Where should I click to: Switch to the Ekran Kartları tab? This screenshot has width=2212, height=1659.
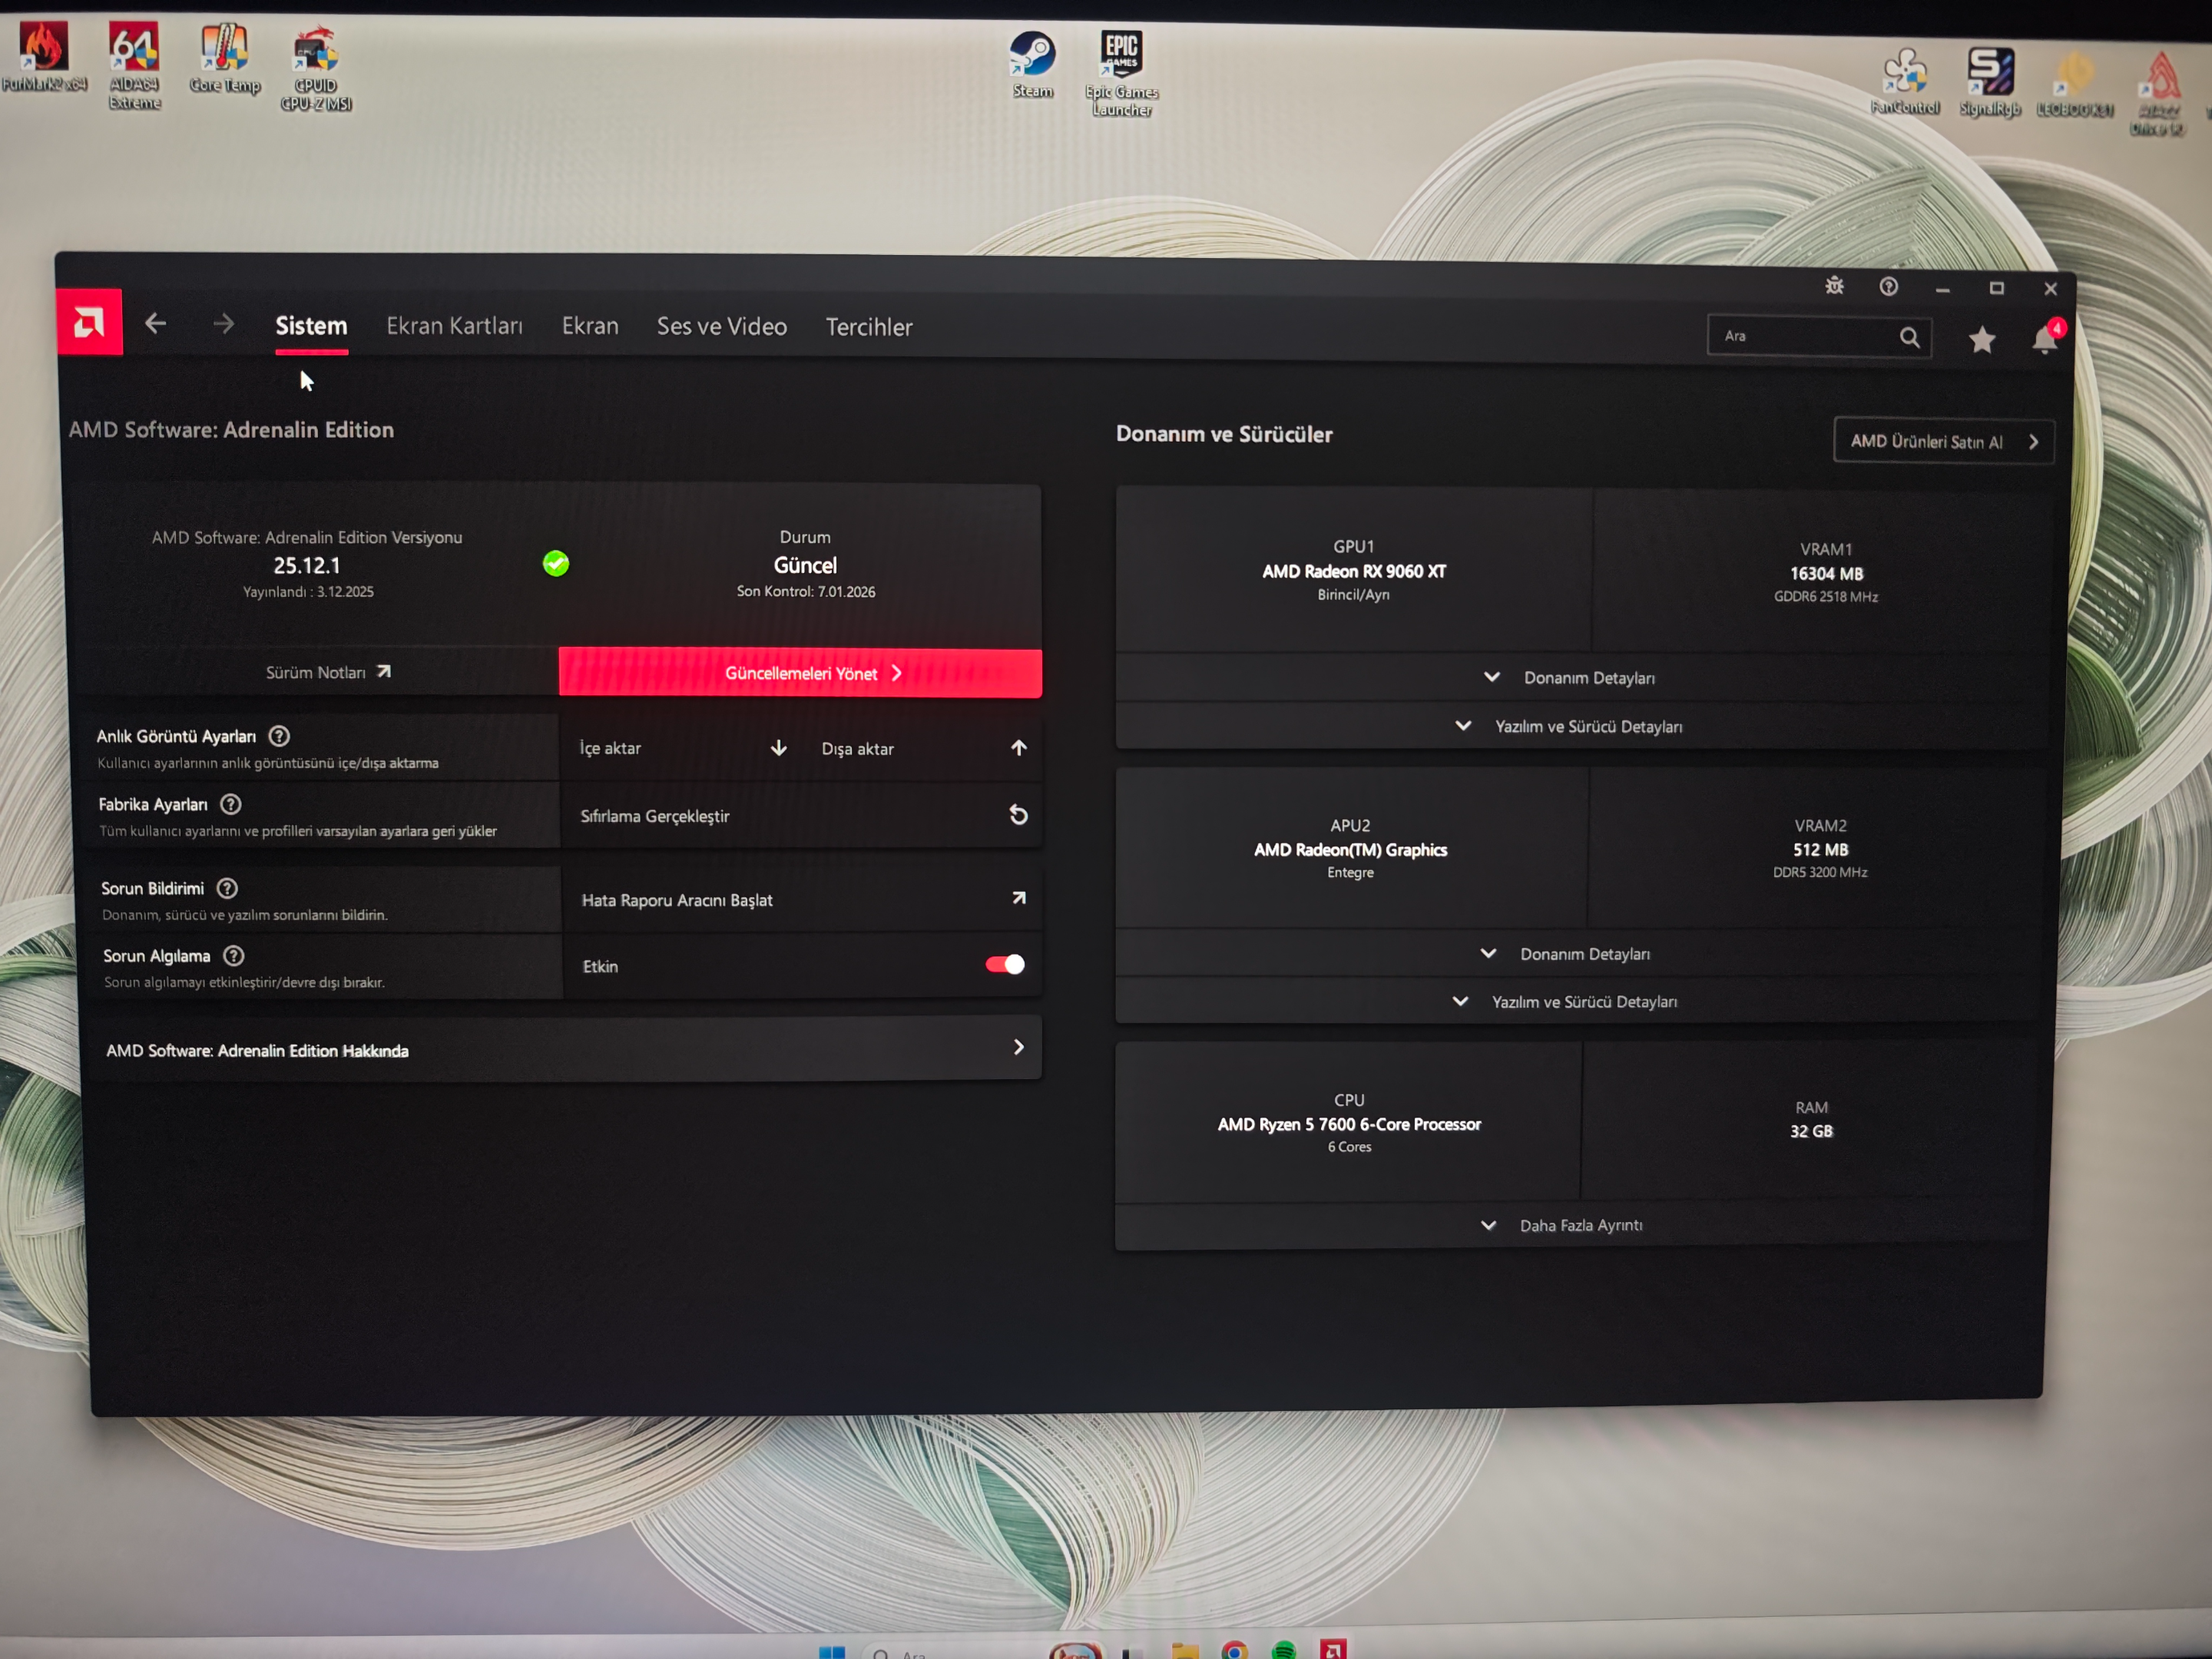tap(454, 326)
